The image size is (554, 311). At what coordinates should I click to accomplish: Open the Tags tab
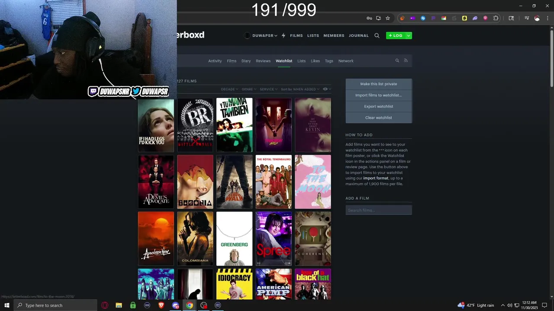(329, 61)
